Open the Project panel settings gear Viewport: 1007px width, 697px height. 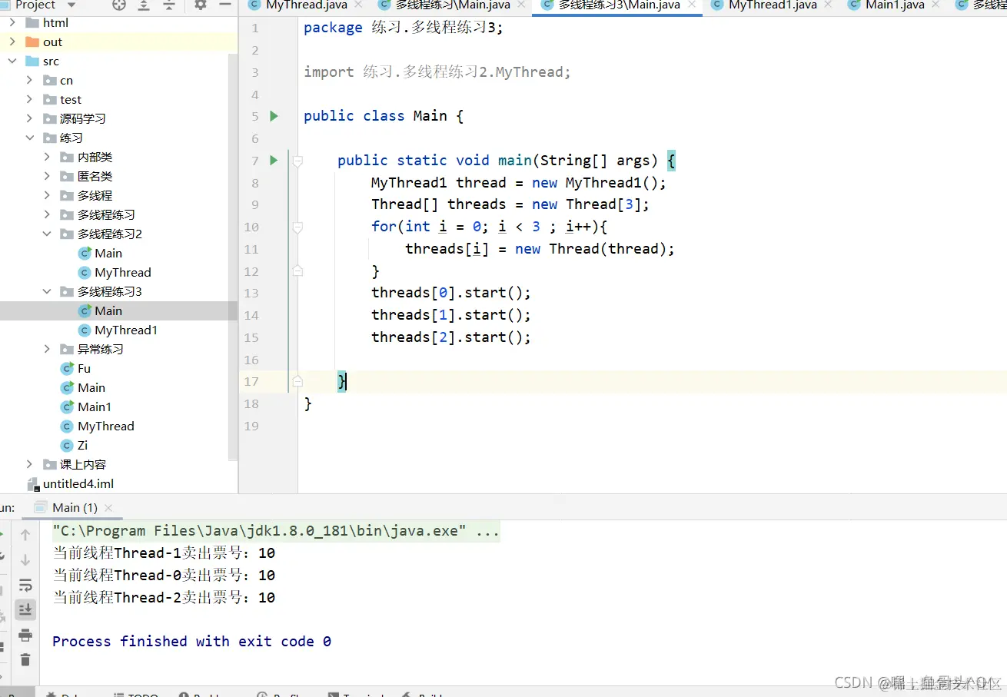point(201,5)
